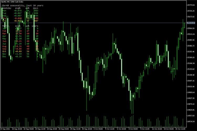Click the '23 Sep 12:00' time axis label
Viewport: 197px width, 131px height.
tap(40, 129)
